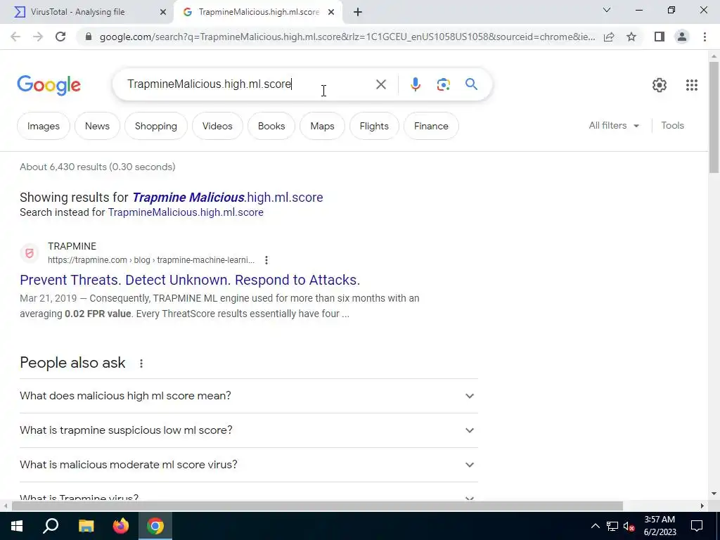Image resolution: width=720 pixels, height=540 pixels.
Task: Click the Google logo
Action: pyautogui.click(x=49, y=85)
